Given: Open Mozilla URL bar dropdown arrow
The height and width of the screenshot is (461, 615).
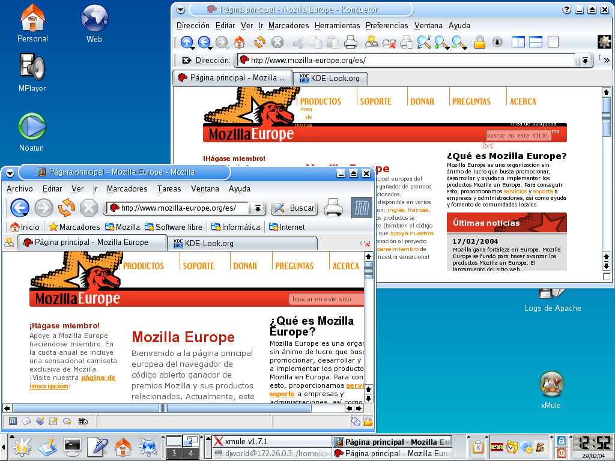Looking at the screenshot, I should (258, 208).
